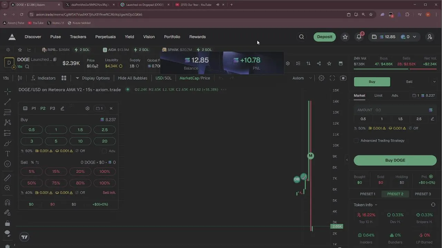This screenshot has width=442, height=248.
Task: Copy the DOGE contract address
Action: click(55, 60)
